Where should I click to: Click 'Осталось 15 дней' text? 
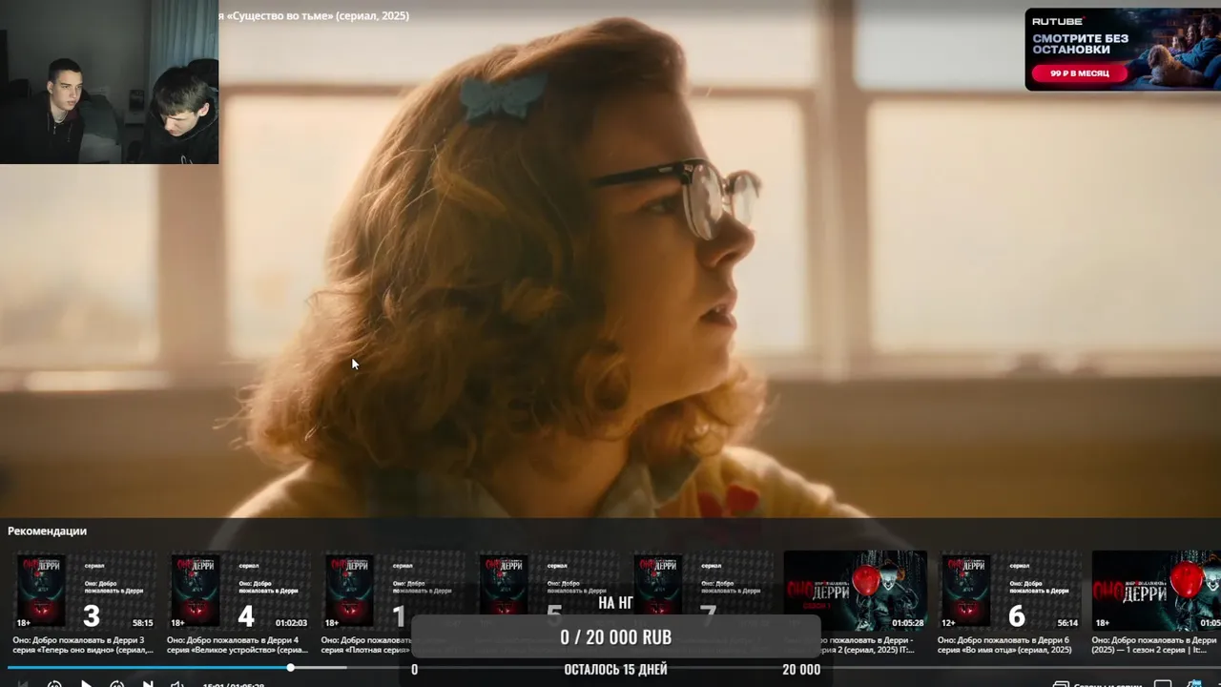coord(615,670)
